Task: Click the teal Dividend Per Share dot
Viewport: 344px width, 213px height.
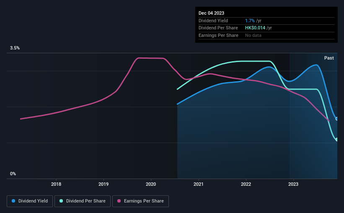Action: pyautogui.click(x=61, y=201)
